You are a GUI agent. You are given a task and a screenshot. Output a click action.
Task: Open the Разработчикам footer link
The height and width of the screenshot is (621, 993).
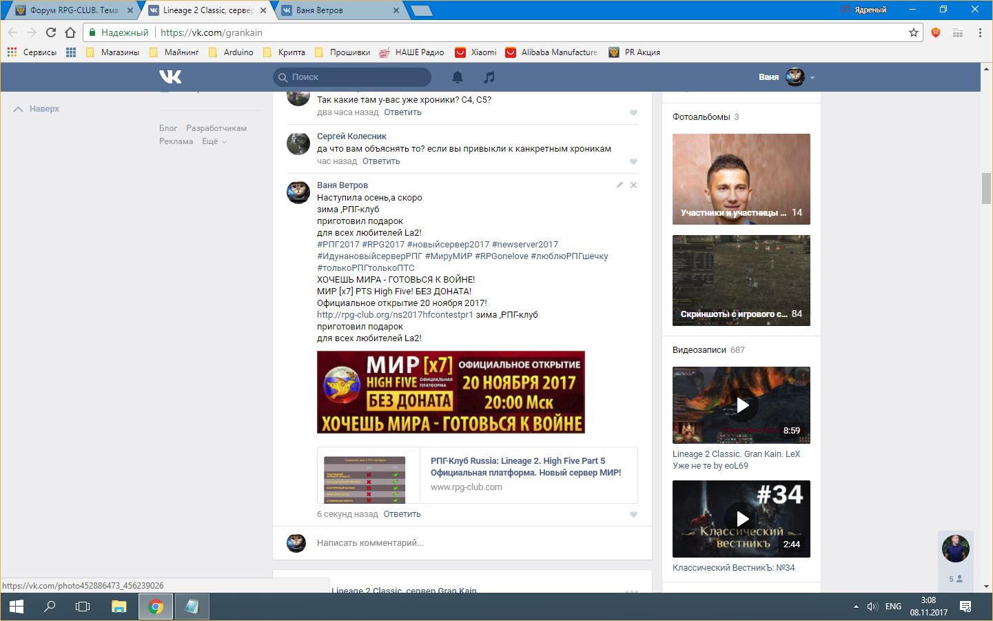[216, 128]
